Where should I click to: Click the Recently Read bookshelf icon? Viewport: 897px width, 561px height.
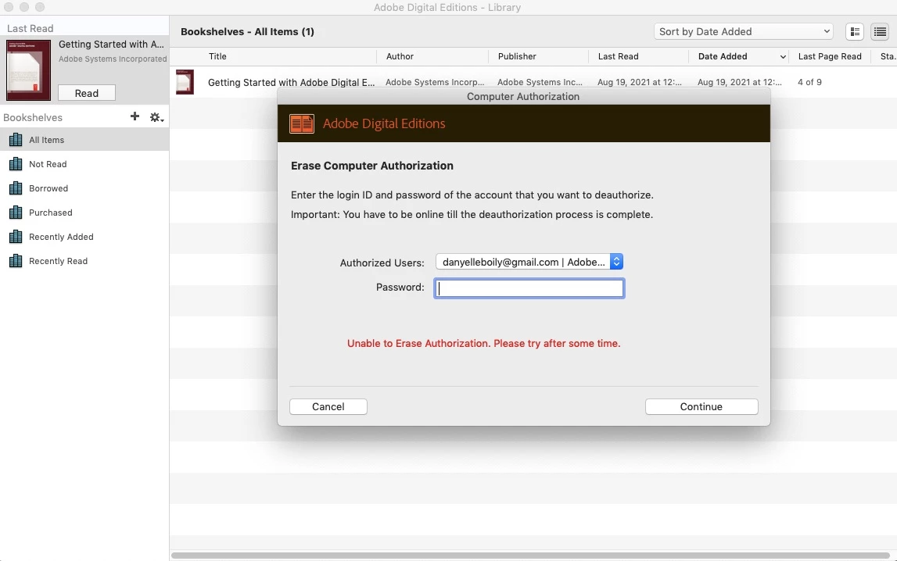[x=16, y=261]
